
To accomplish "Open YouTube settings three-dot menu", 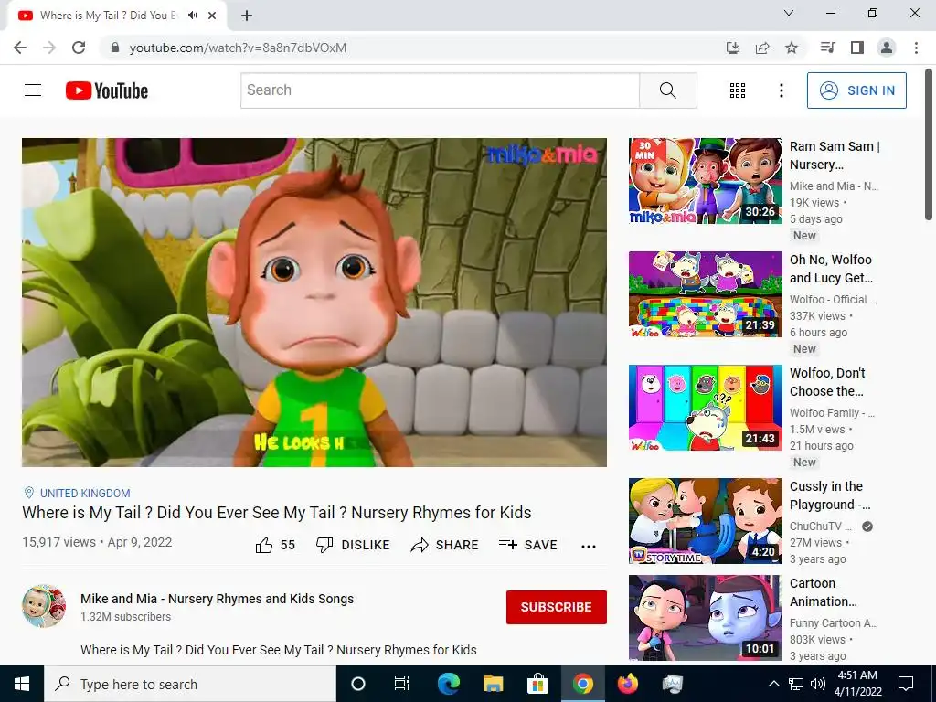I will click(x=781, y=90).
